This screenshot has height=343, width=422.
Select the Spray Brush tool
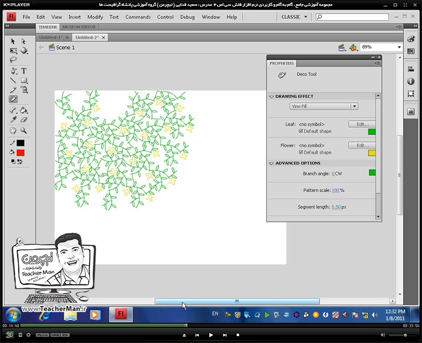coord(24,90)
